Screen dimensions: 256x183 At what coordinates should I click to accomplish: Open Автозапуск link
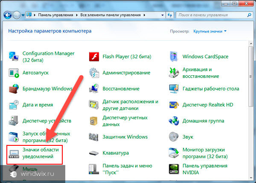[35, 73]
